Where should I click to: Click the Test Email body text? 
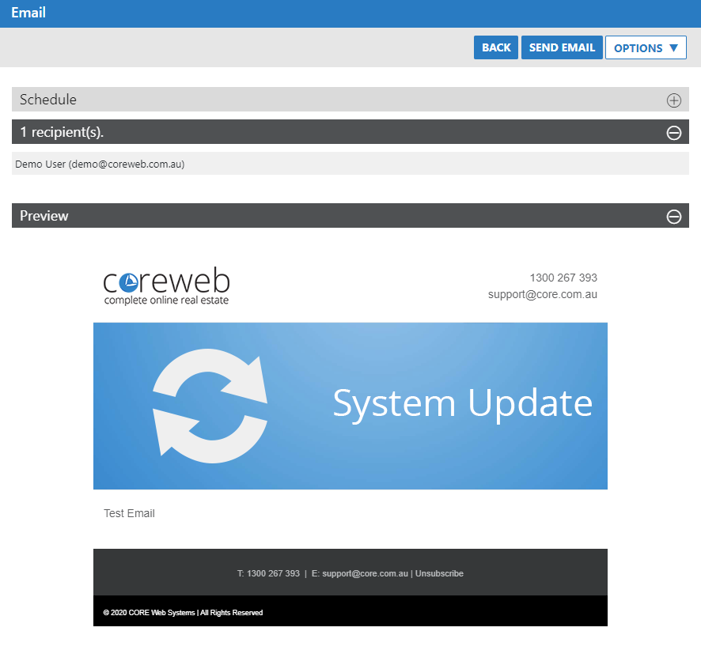click(129, 513)
